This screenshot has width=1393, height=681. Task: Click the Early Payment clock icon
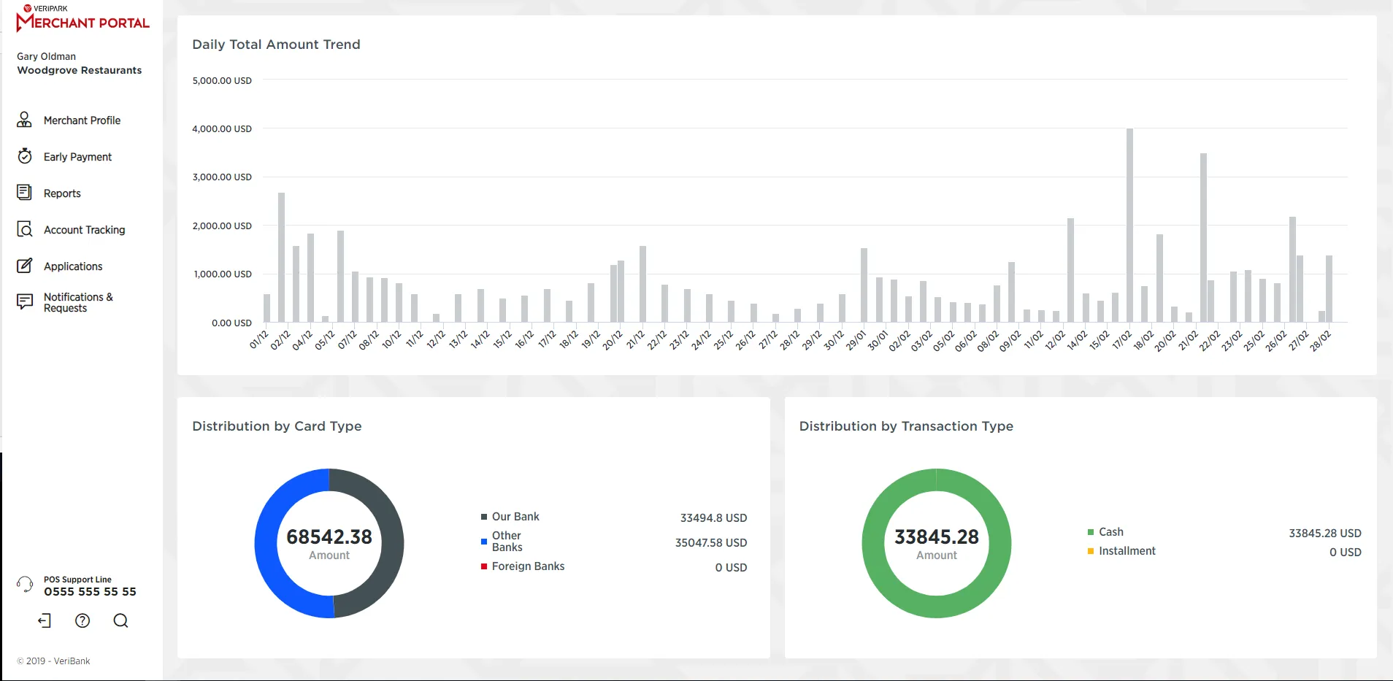click(24, 156)
